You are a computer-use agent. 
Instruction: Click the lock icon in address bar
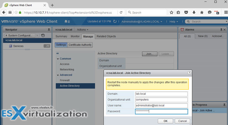(x=20, y=12)
